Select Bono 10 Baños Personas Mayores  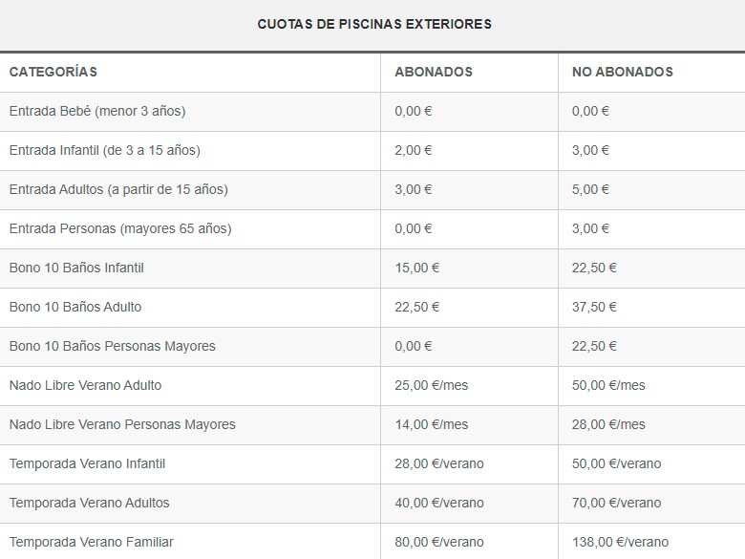pyautogui.click(x=113, y=346)
